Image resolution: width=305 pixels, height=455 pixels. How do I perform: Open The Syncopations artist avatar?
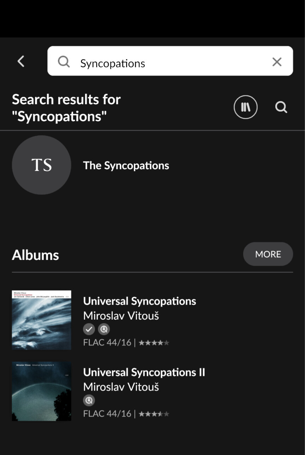click(x=42, y=165)
